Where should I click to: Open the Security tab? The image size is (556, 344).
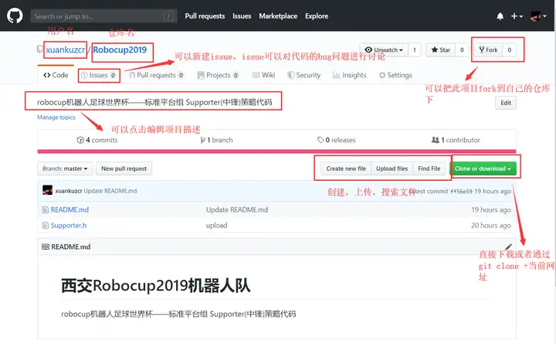click(304, 75)
